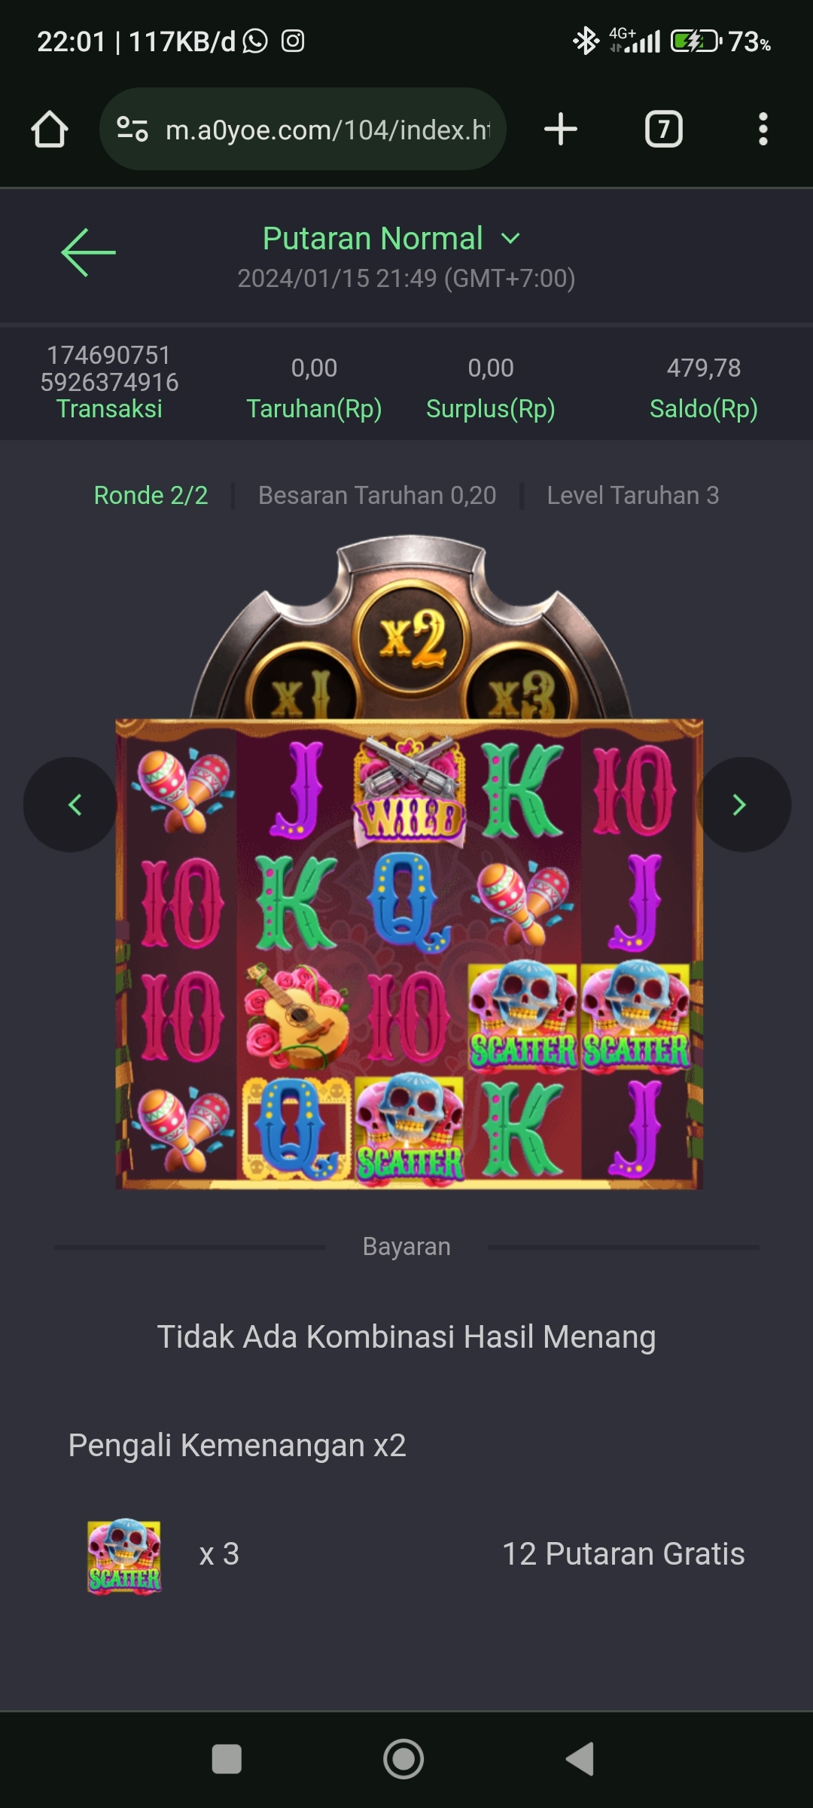Go to next round with right chevron

[x=742, y=805]
